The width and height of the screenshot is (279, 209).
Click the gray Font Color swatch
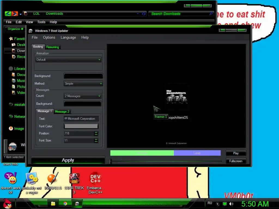81,126
